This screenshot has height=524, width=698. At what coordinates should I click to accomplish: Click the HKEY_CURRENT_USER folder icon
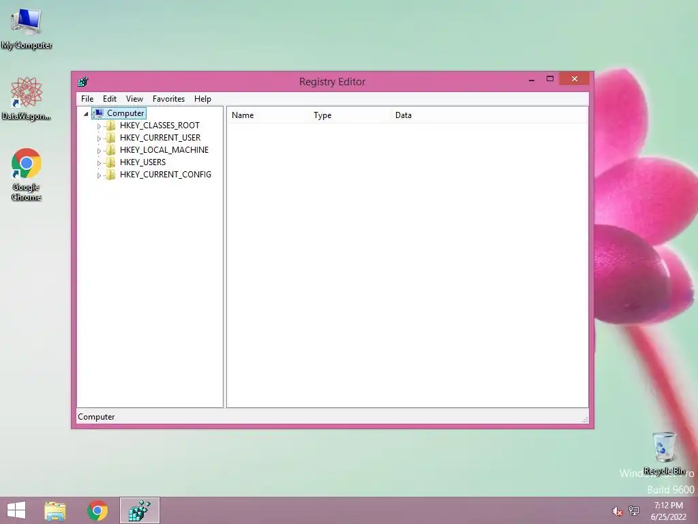pyautogui.click(x=110, y=138)
